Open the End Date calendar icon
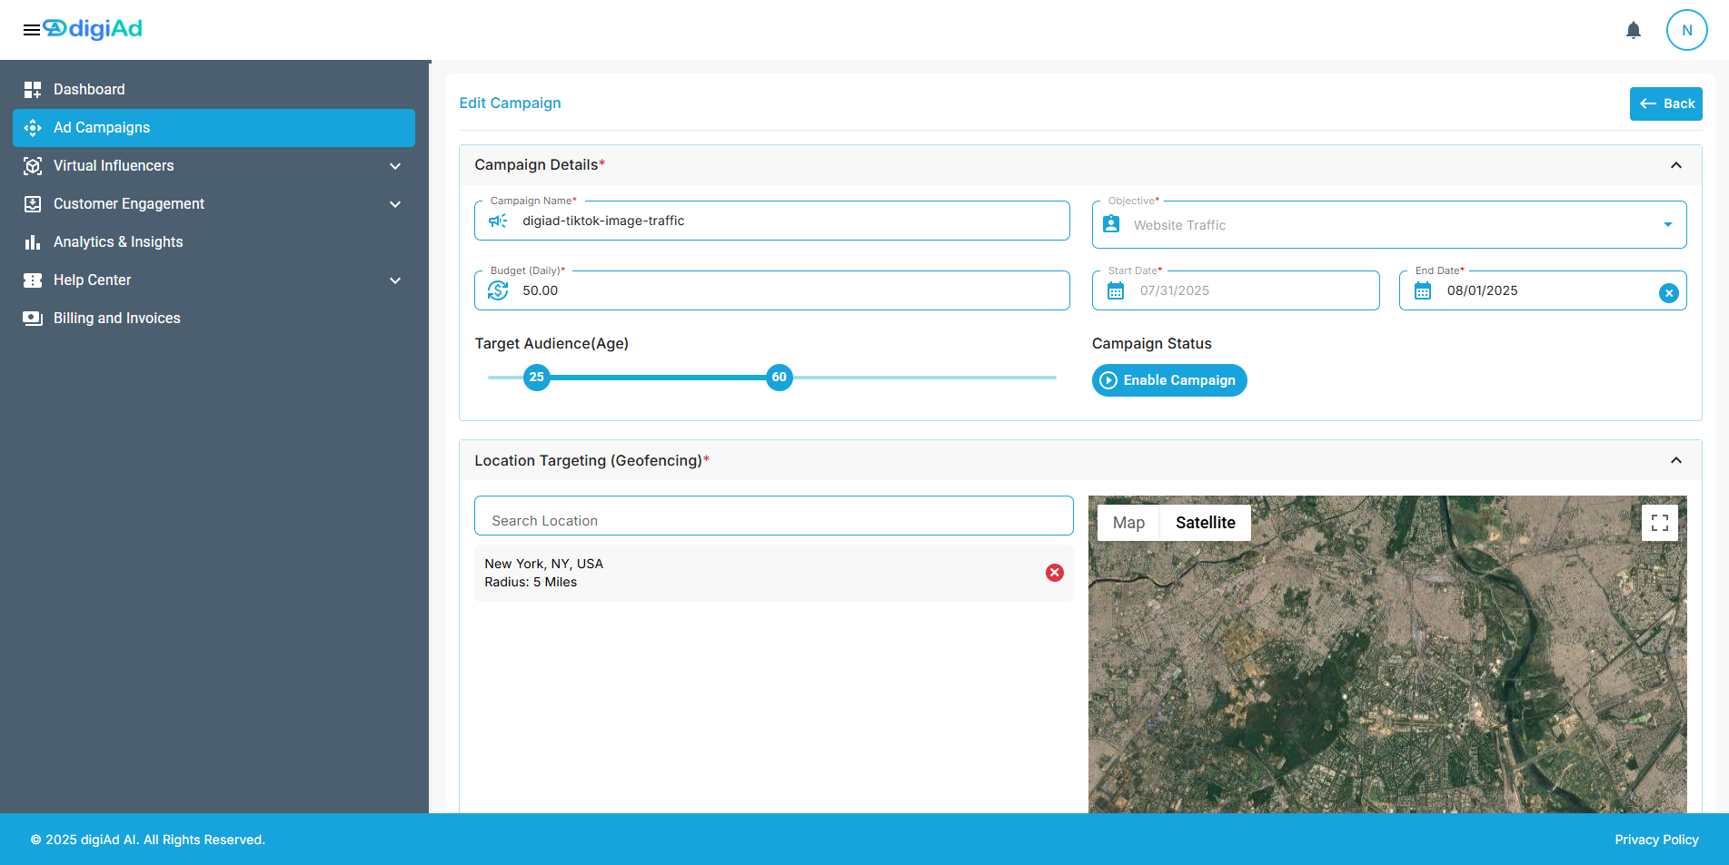Viewport: 1729px width, 865px height. click(x=1423, y=290)
